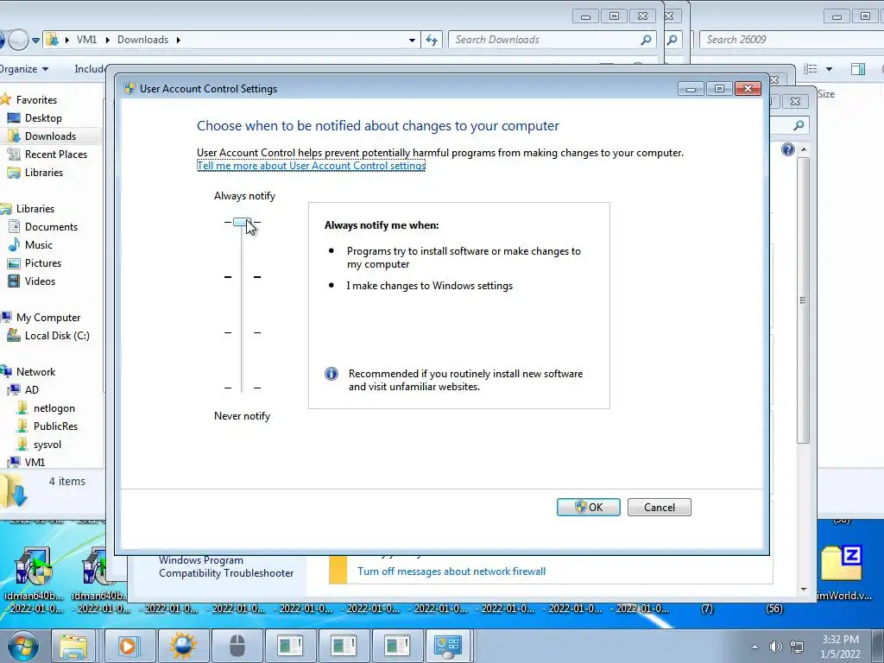Open the clock showing 3:32 PM

click(841, 647)
